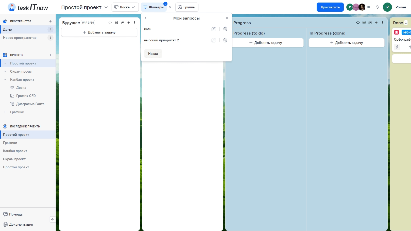Click the Пригласить button
Screen dimensions: 411x231
click(x=330, y=7)
